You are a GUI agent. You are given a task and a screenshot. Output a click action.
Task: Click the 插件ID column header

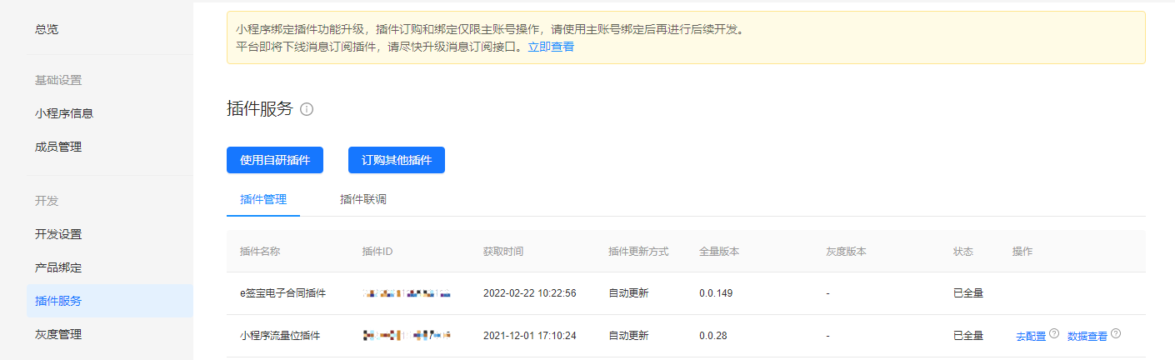coord(377,251)
